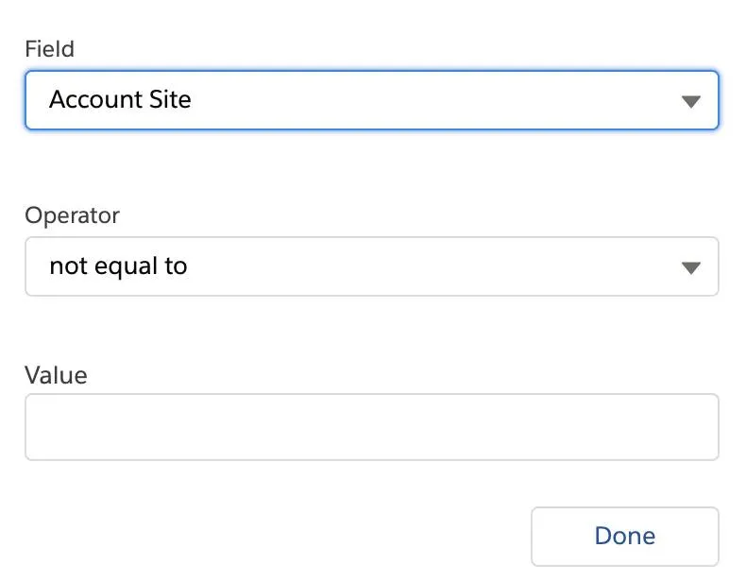
Task: Place cursor in the empty Value box
Action: pos(371,427)
